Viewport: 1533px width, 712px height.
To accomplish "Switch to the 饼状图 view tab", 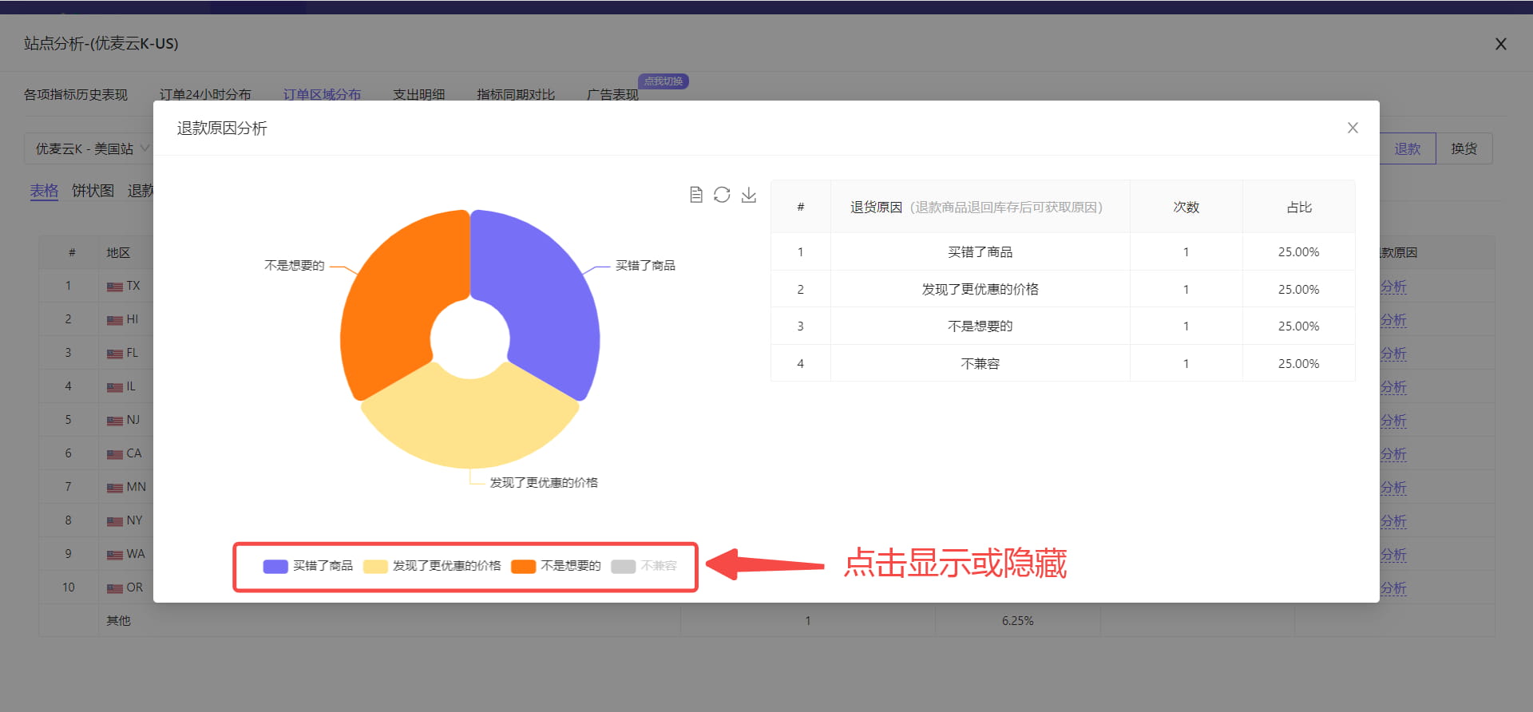I will (x=93, y=191).
